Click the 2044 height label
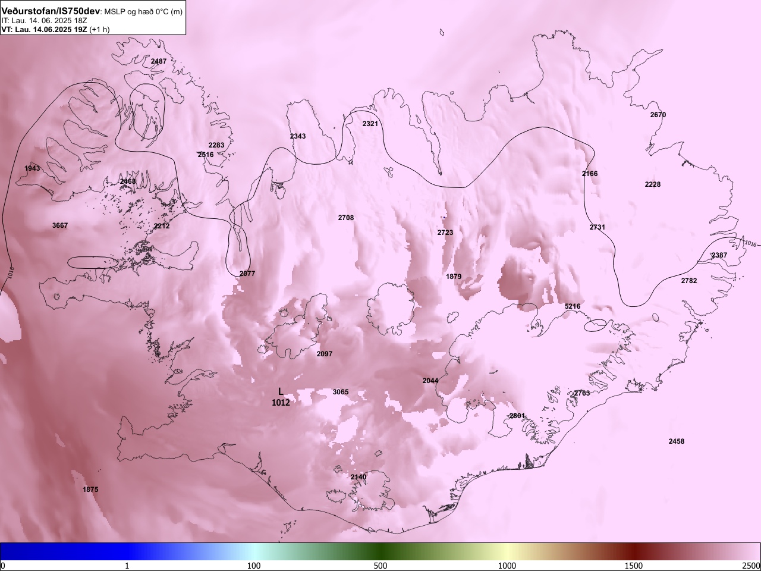 (430, 381)
